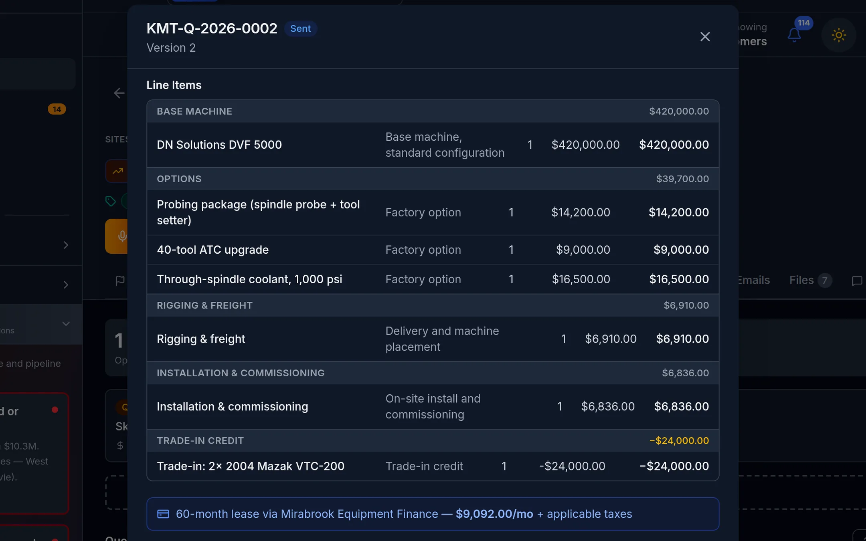Click the orange trending-up chart icon
The height and width of the screenshot is (541, 866).
(x=117, y=171)
